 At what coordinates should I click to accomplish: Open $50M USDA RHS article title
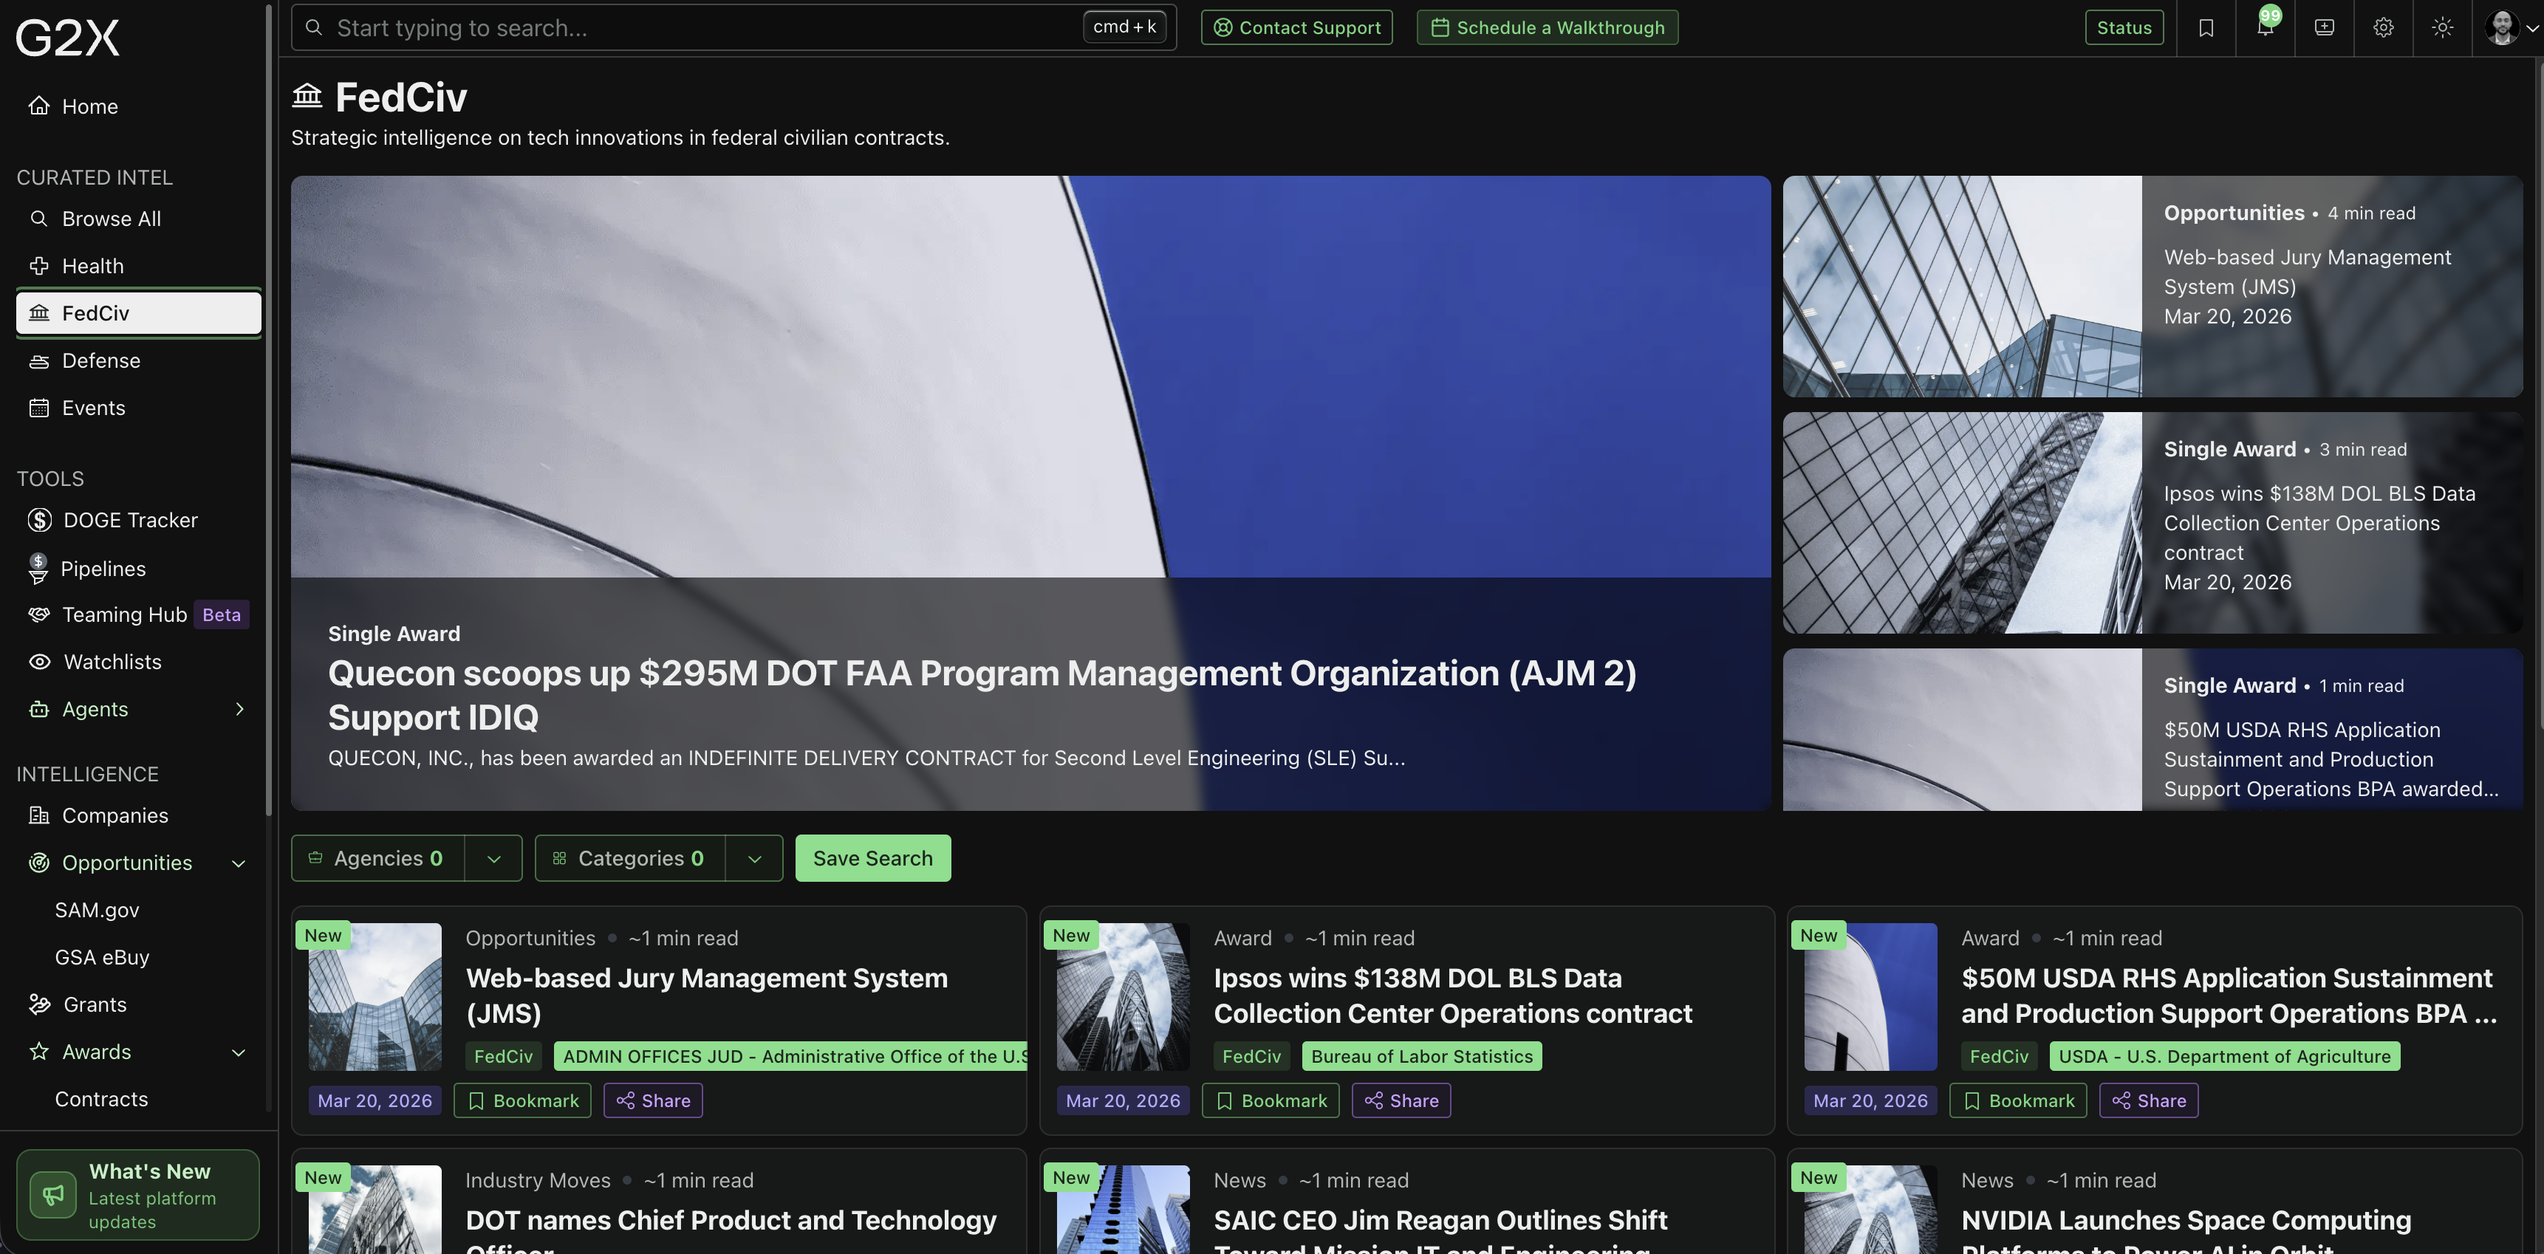(x=2229, y=996)
